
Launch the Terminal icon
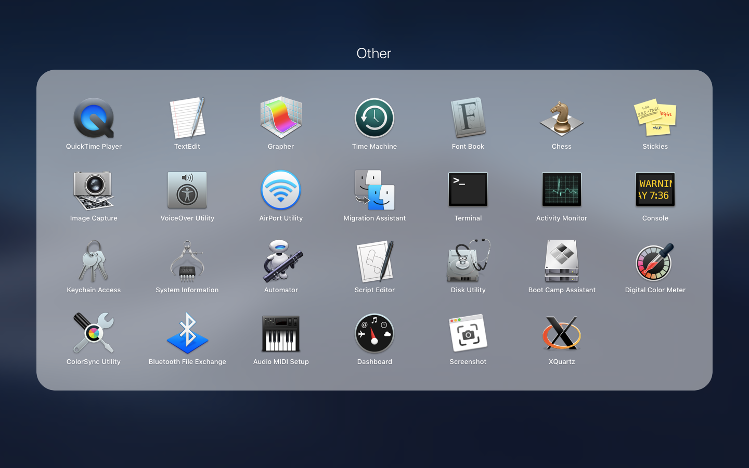click(x=468, y=190)
